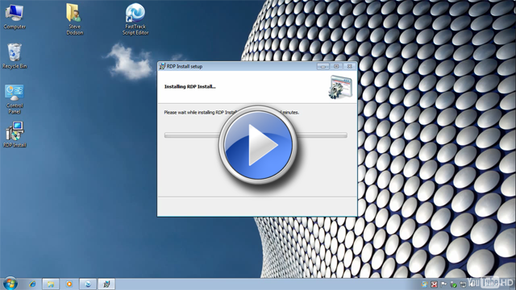Click the Action Center flag tray icon
This screenshot has height=290, width=516.
click(x=443, y=284)
